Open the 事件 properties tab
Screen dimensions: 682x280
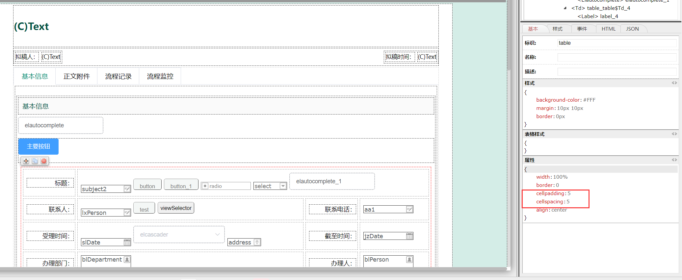[582, 29]
